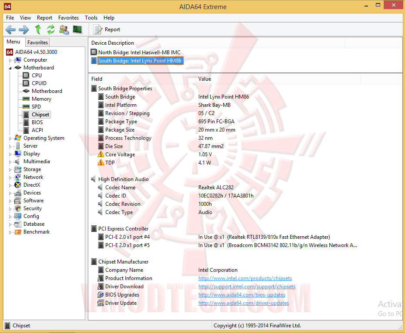Open the support.intel.com chipsets driver link

coord(247,287)
